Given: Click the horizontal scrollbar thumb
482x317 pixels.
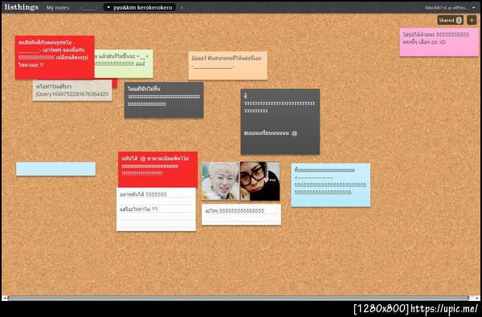Looking at the screenshot, I should pyautogui.click(x=239, y=298).
